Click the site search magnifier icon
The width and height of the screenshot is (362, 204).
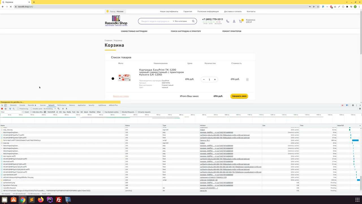pos(193,21)
